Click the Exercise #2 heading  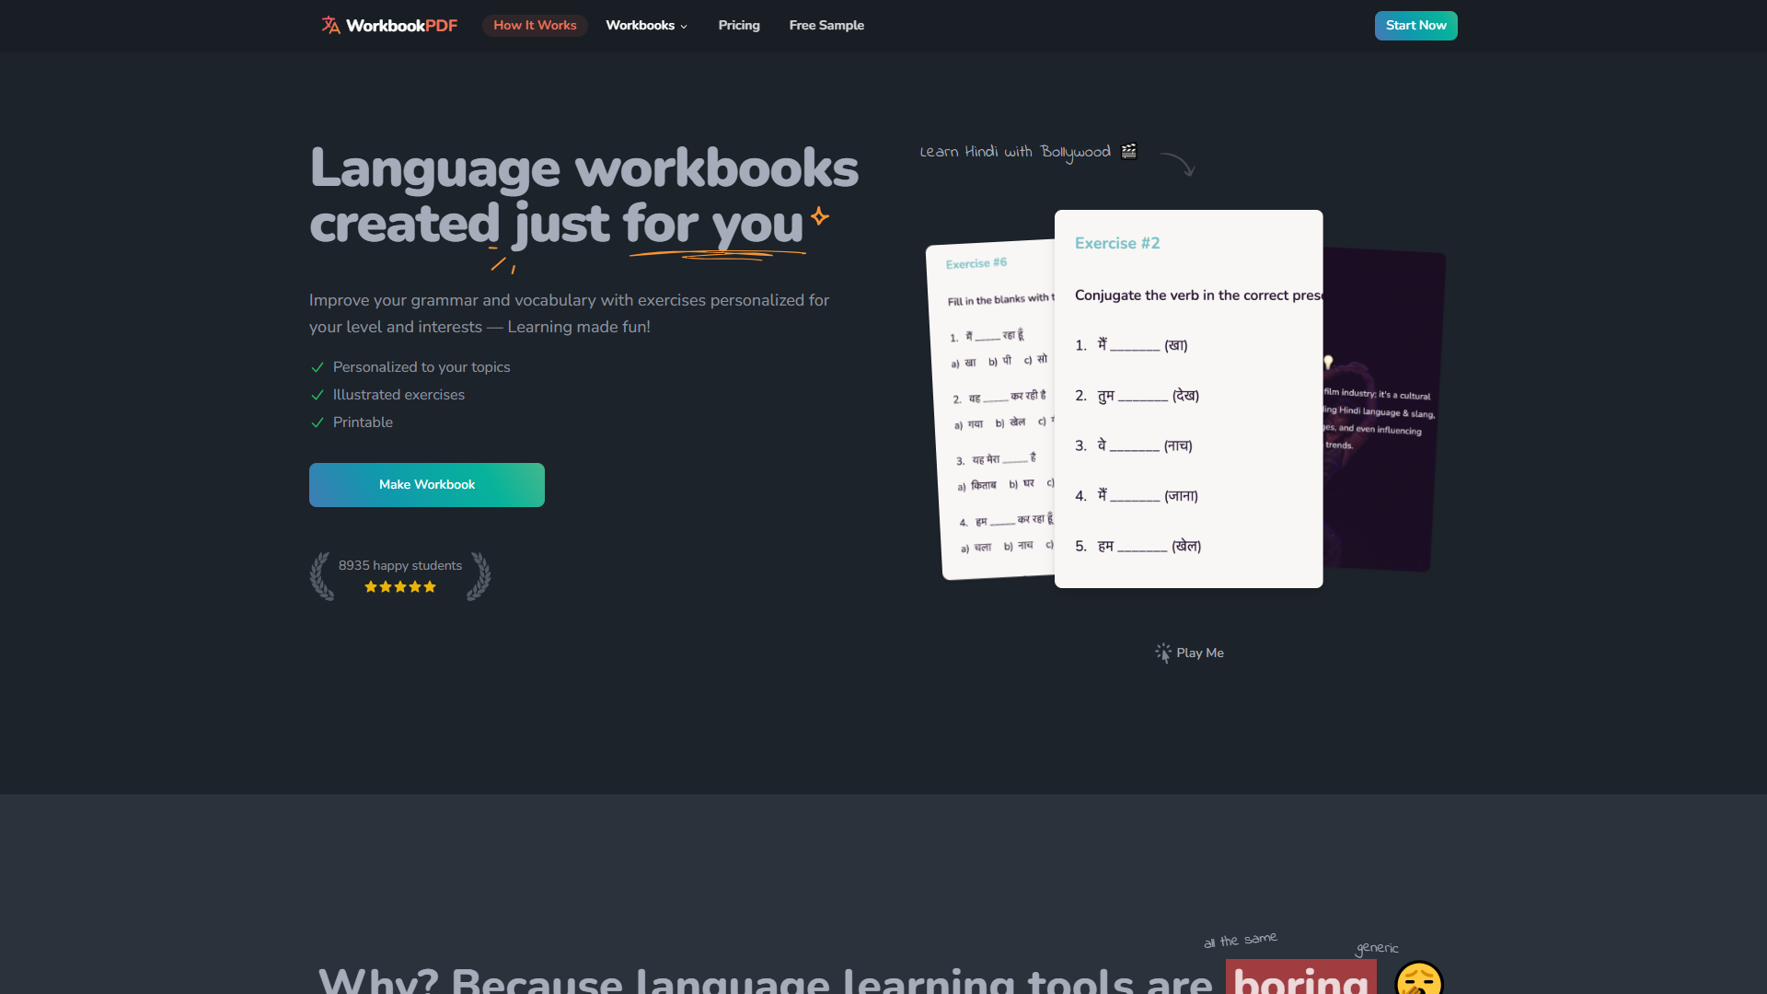(1117, 243)
